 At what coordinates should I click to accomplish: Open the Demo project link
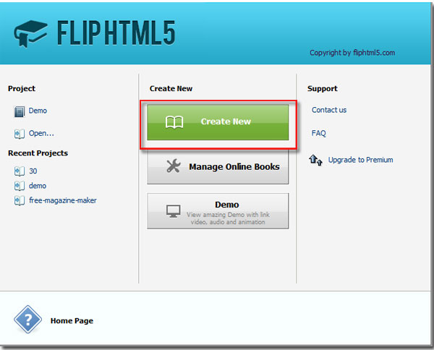[38, 111]
